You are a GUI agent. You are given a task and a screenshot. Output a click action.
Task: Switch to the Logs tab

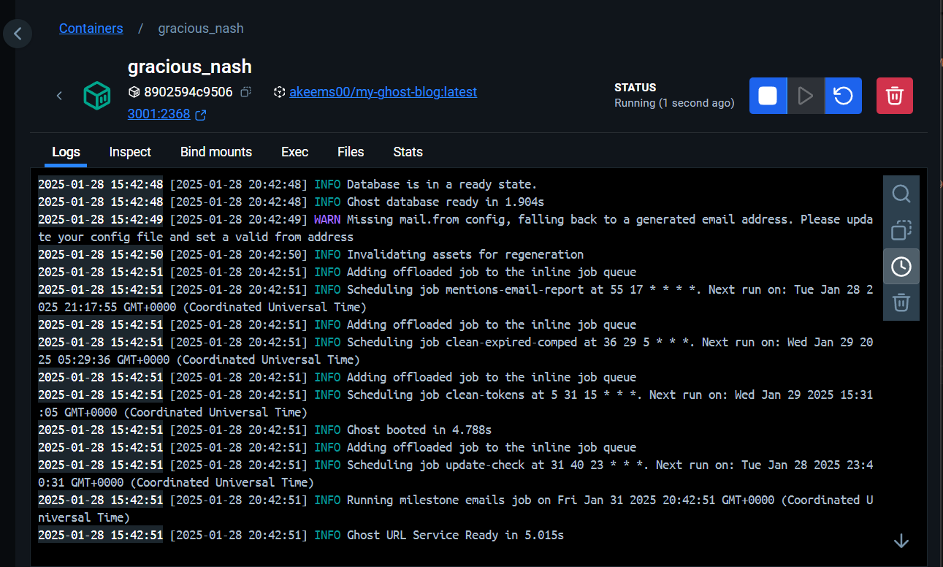coord(66,152)
